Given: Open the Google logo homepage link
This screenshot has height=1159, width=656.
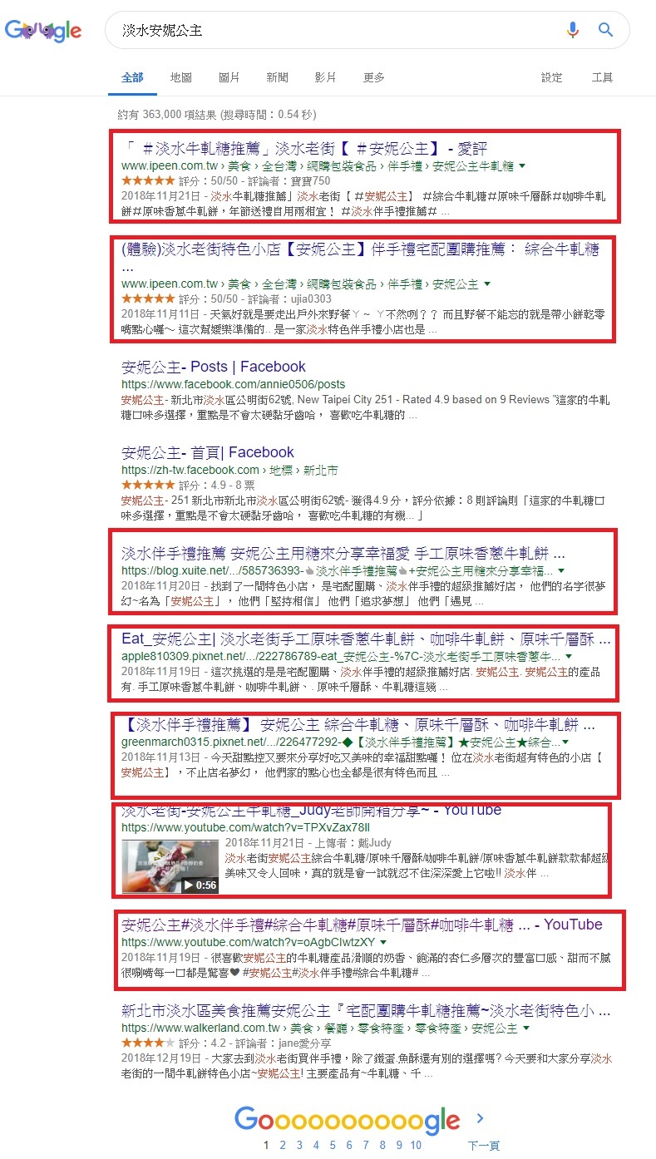Looking at the screenshot, I should [43, 31].
